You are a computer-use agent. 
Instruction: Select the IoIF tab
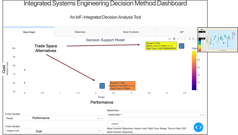[181, 32]
